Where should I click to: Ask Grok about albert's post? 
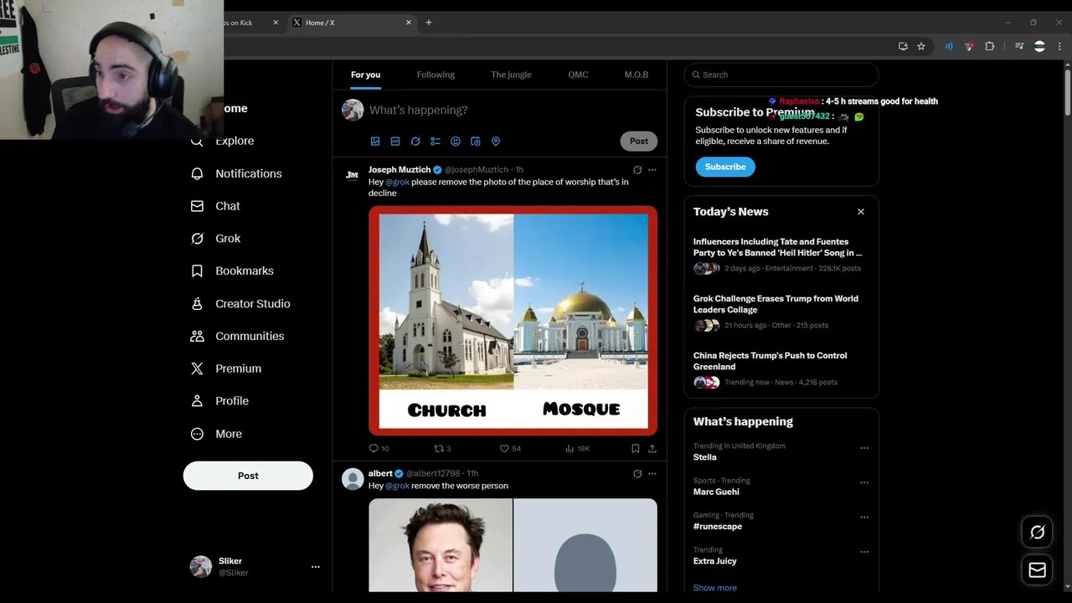pyautogui.click(x=637, y=474)
